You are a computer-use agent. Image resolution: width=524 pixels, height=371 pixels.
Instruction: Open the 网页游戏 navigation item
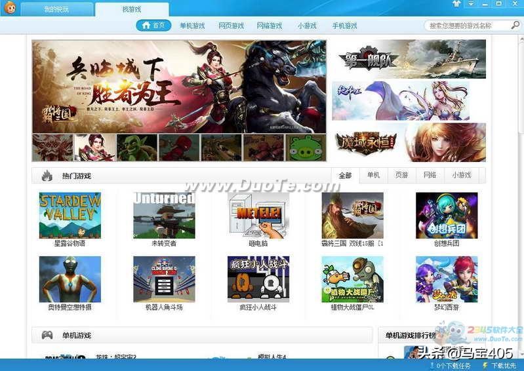pyautogui.click(x=231, y=26)
